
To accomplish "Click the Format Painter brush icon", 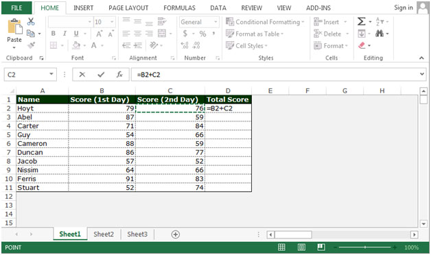I will pyautogui.click(x=31, y=45).
